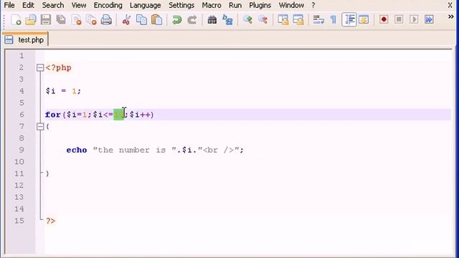This screenshot has height=258, width=459.
Task: Click the green highlighted selection on line 6
Action: point(118,115)
